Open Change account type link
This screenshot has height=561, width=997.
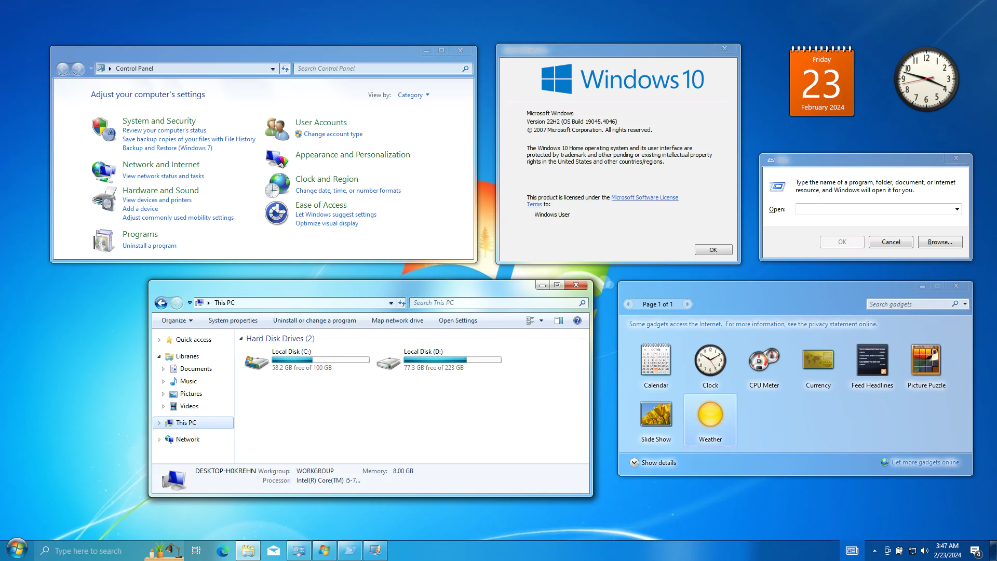[x=333, y=134]
